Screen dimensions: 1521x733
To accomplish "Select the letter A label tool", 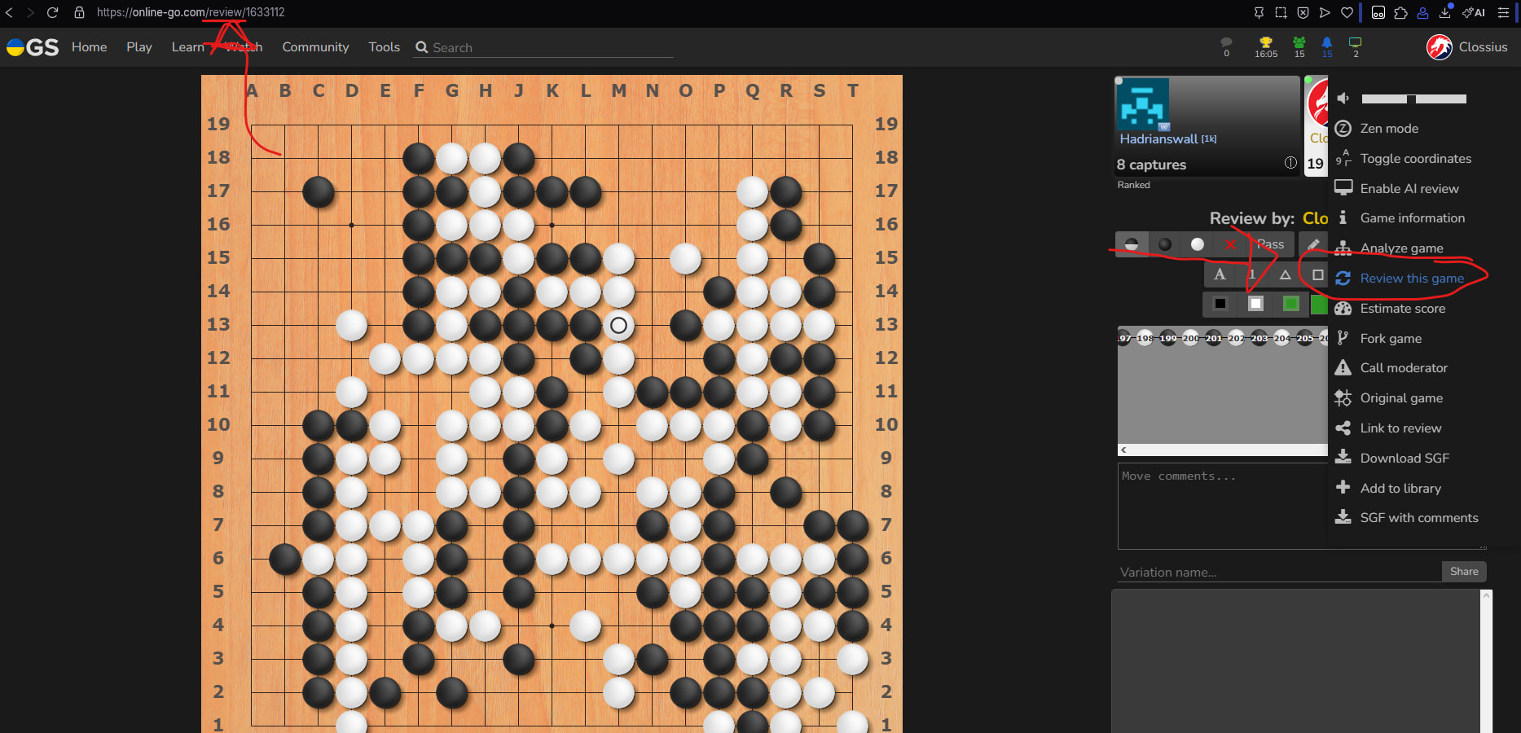I will pos(1220,274).
